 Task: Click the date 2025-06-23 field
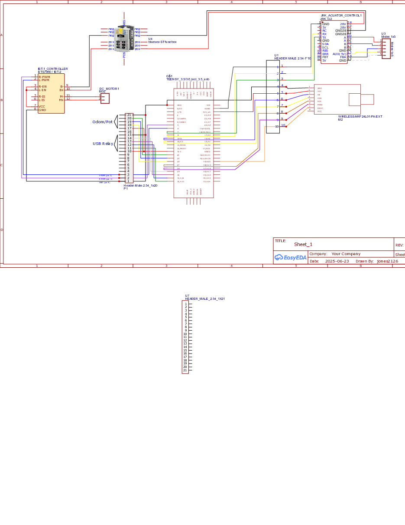pyautogui.click(x=337, y=261)
